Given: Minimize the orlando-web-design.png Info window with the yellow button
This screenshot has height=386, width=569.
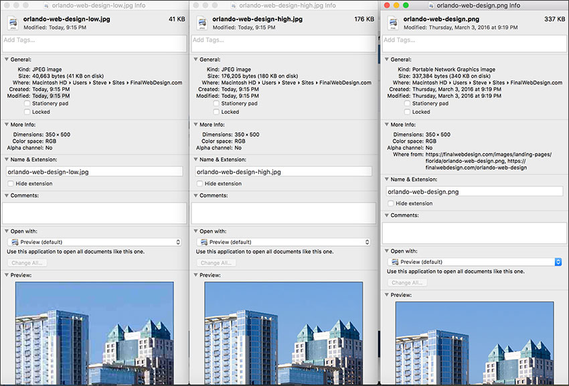Looking at the screenshot, I should (396, 5).
